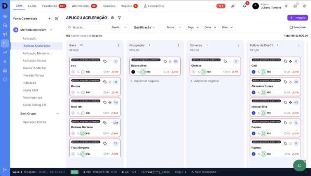Click the sparkles AI icon in header

(x=233, y=6)
